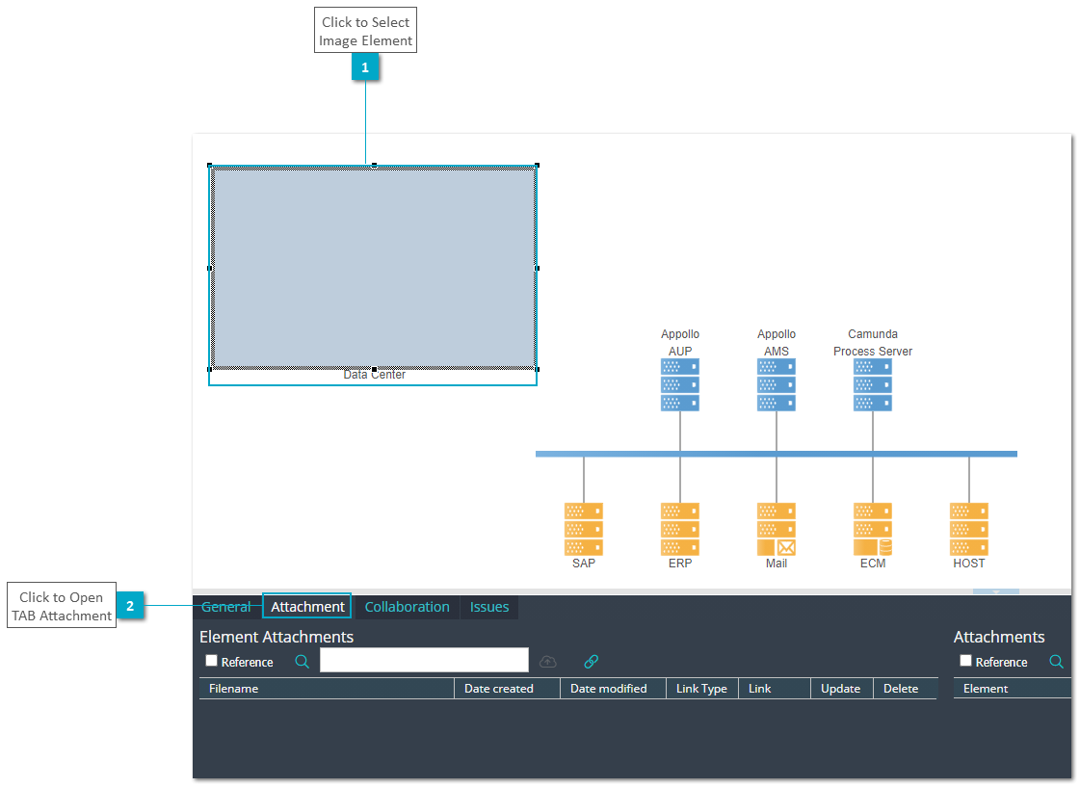1080x787 pixels.
Task: Click the Camunda Process Server icon
Action: tap(873, 385)
